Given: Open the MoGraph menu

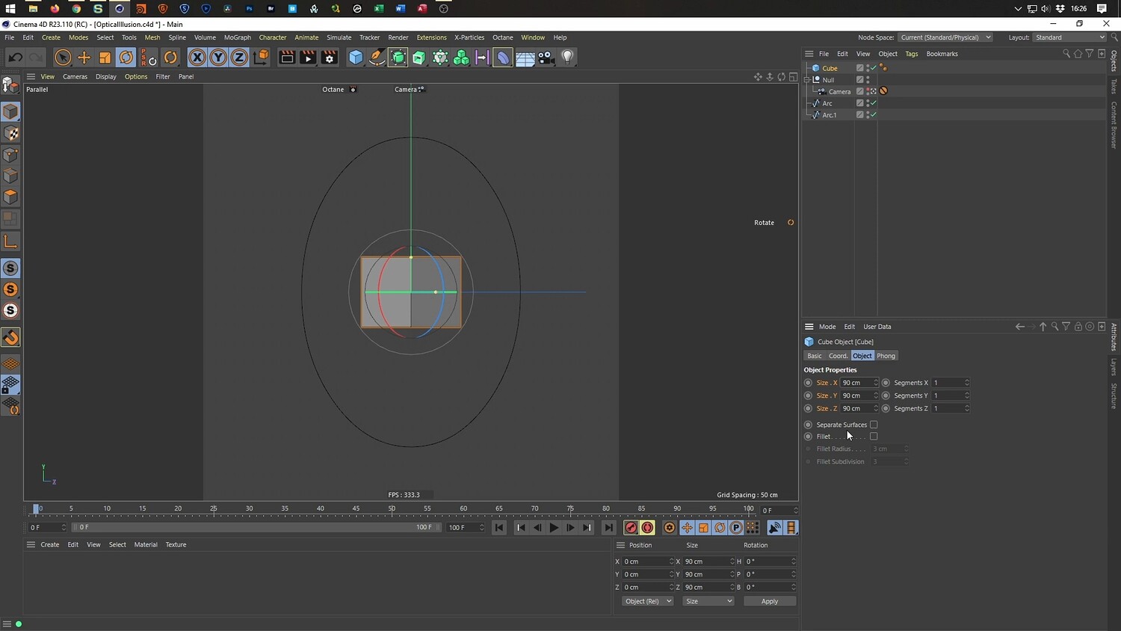Looking at the screenshot, I should tap(237, 37).
